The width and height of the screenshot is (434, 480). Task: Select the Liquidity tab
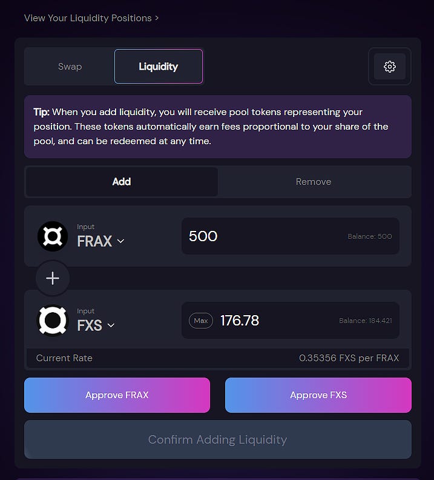[159, 67]
